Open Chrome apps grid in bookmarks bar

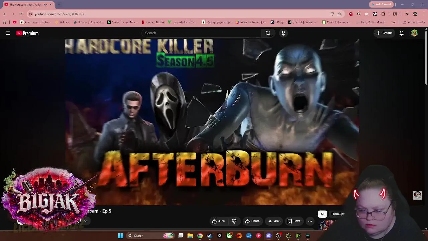(4, 22)
